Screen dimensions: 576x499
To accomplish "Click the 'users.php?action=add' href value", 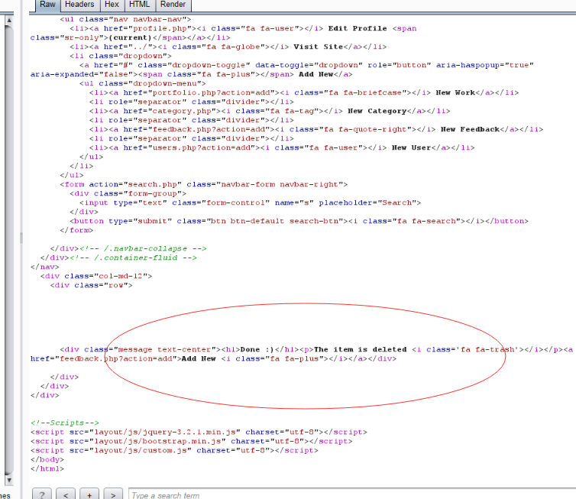I will click(x=202, y=147).
